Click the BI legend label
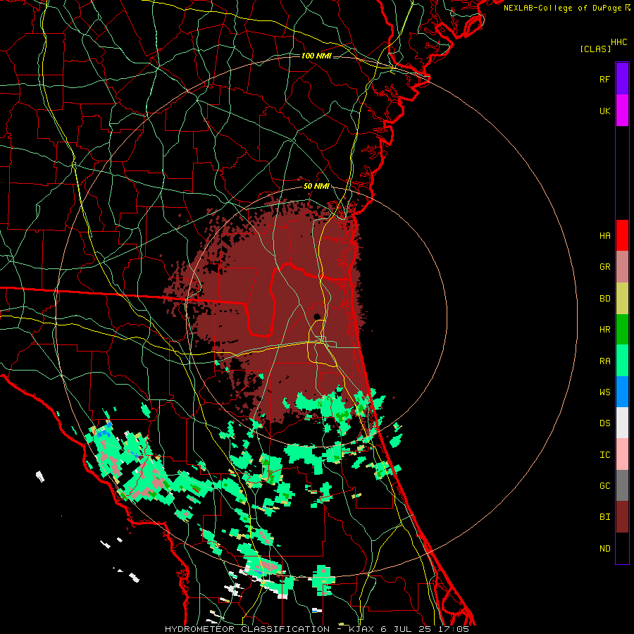Viewport: 634px width, 634px height. coord(604,517)
